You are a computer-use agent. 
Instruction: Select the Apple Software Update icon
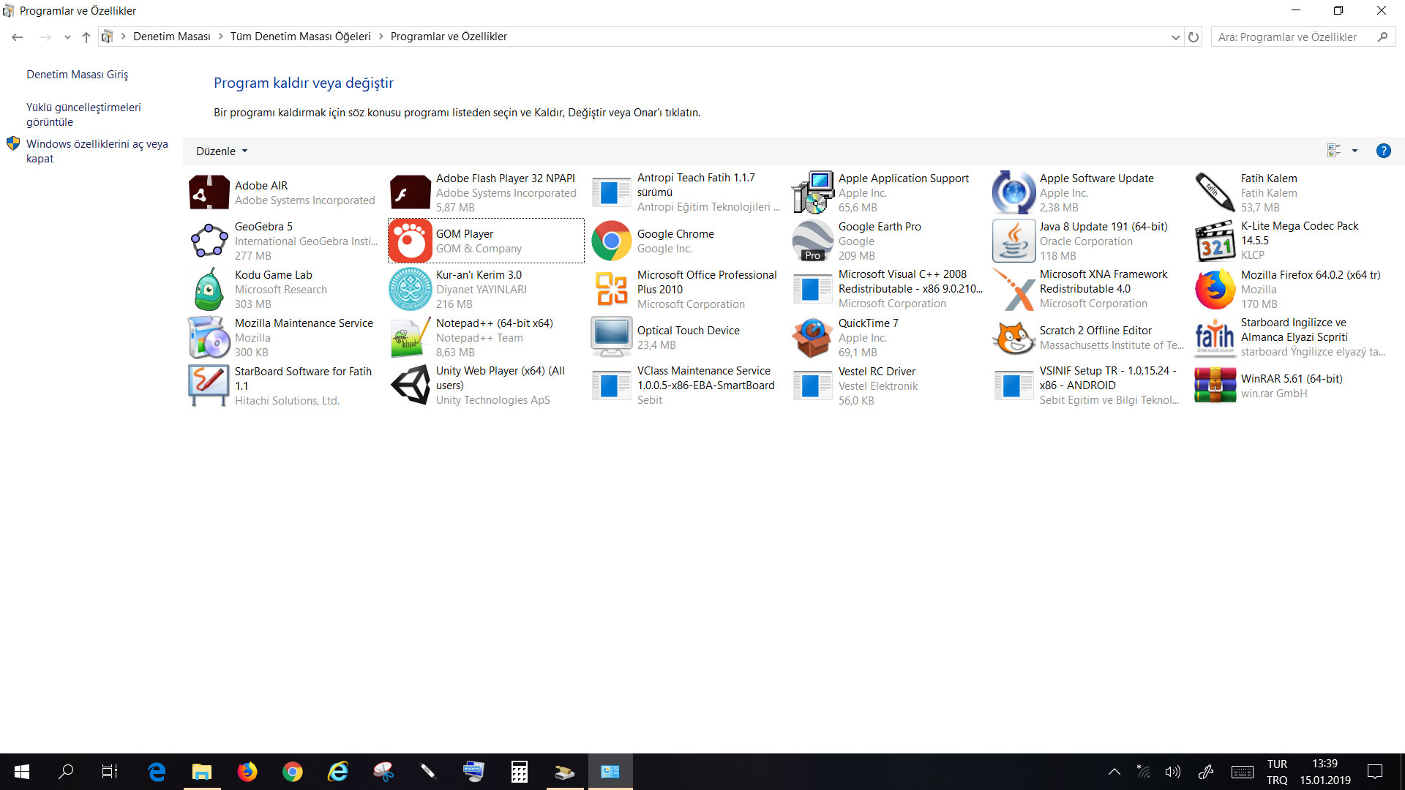tap(1014, 193)
